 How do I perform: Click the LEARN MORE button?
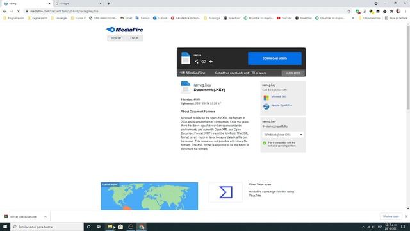click(293, 73)
